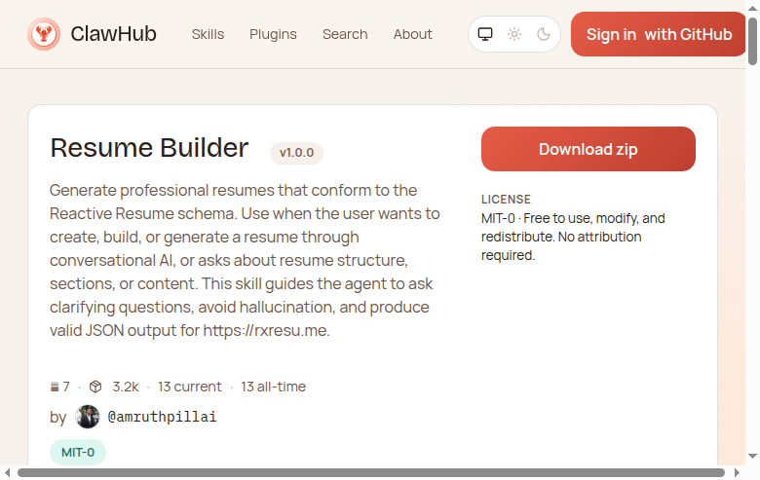Enable light theme using the sun icon
This screenshot has width=760, height=480.
[514, 34]
